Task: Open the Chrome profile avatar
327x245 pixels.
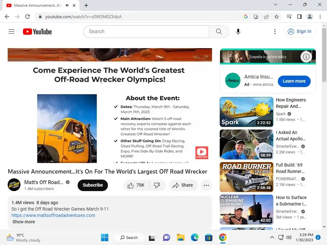Action: click(310, 17)
